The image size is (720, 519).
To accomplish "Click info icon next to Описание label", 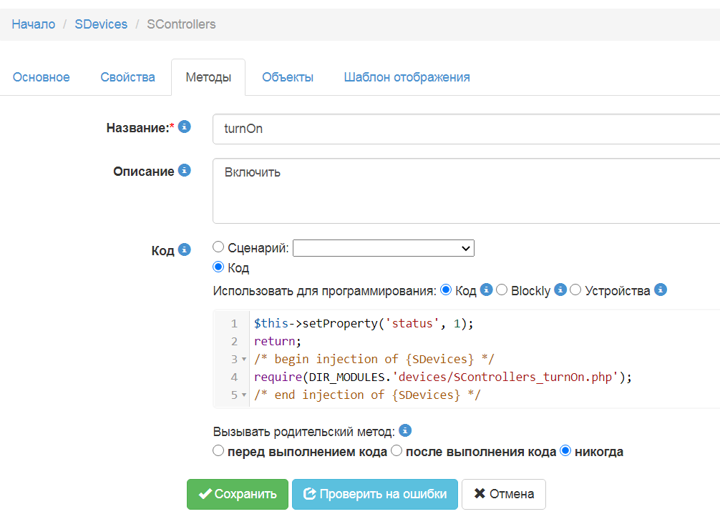I will [x=184, y=171].
